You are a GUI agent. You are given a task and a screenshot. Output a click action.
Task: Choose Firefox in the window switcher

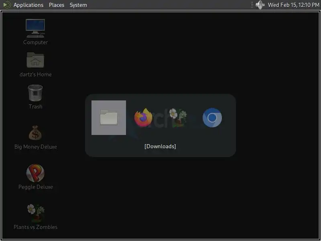point(143,118)
